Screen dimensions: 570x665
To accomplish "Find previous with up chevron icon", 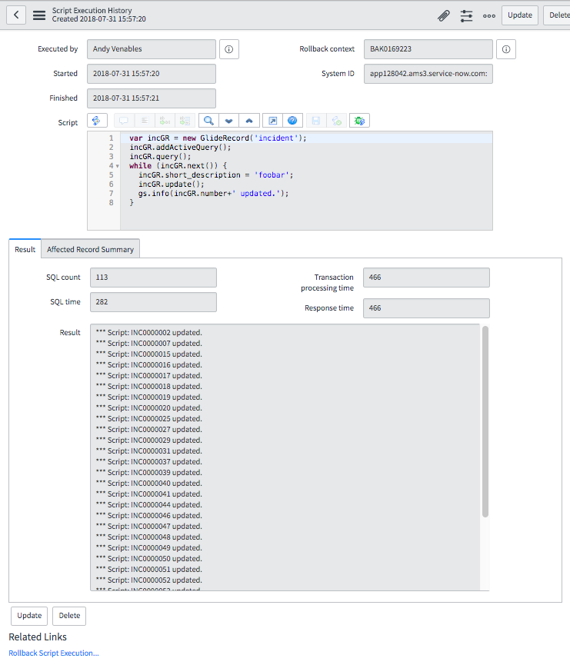I will (x=249, y=121).
